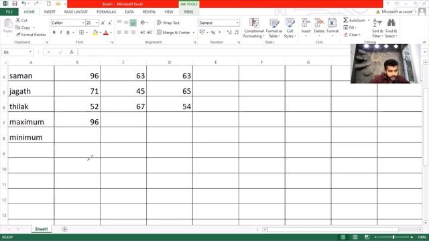Click Merge & Center button

[x=174, y=33]
